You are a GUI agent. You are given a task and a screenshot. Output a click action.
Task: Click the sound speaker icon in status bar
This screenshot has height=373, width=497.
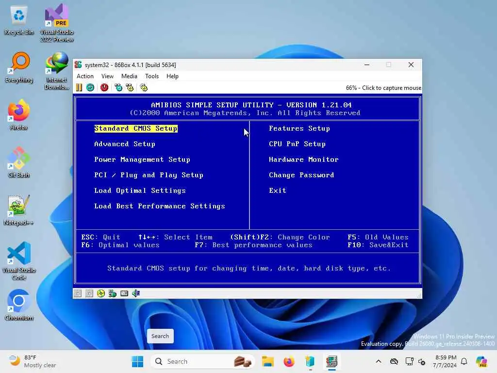136,293
